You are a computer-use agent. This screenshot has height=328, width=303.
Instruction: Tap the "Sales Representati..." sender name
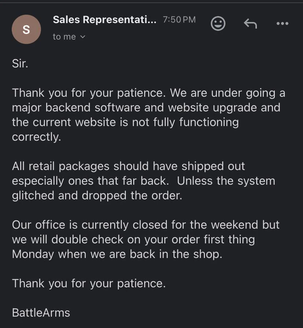104,20
